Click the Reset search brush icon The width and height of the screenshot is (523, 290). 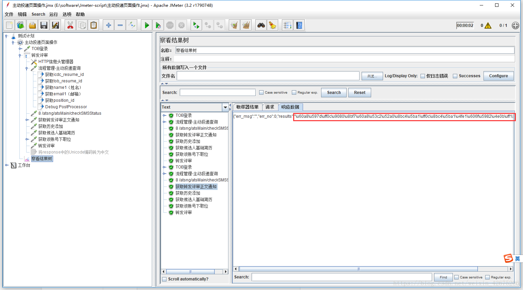click(x=273, y=25)
